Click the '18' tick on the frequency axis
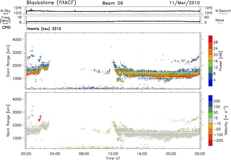The height and width of the screenshot is (160, 231). click(x=19, y=17)
